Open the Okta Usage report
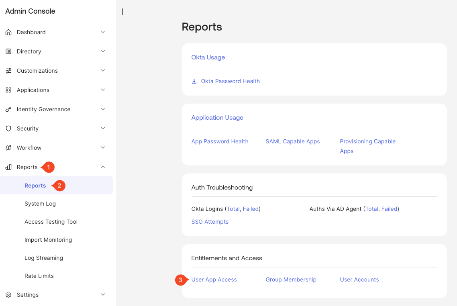 [208, 57]
